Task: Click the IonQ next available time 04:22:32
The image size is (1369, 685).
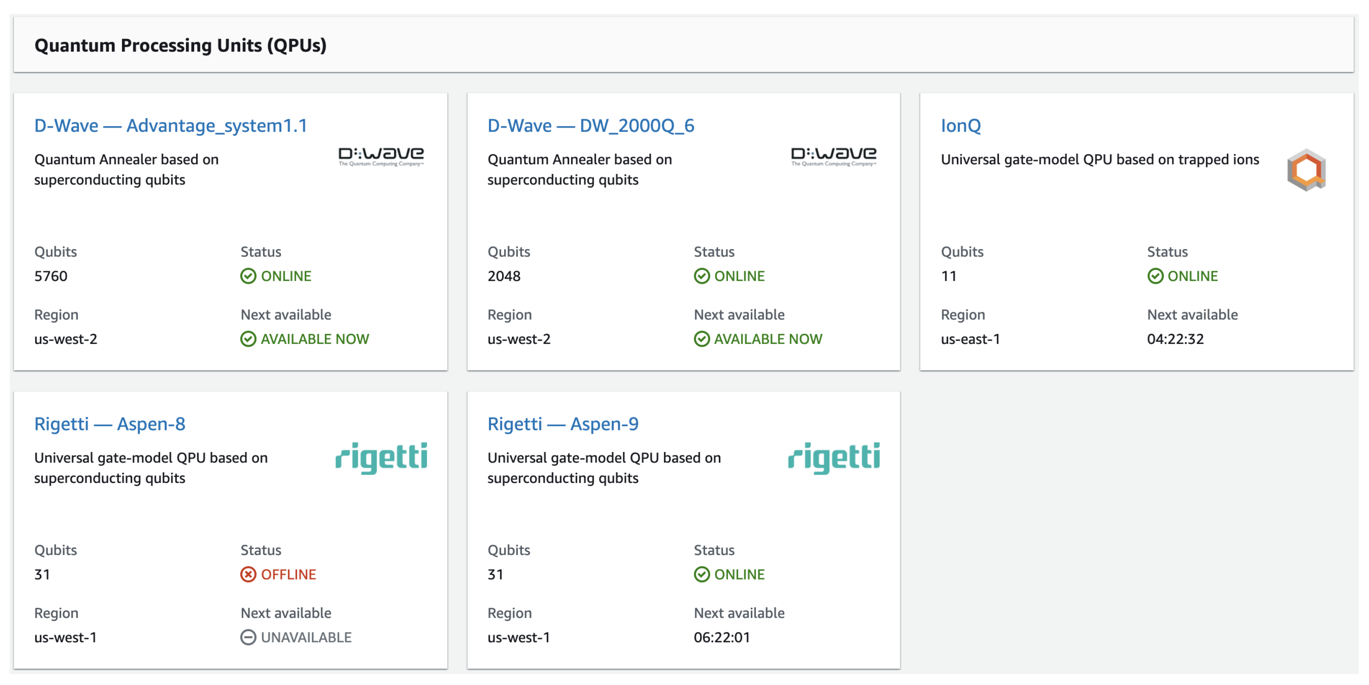Action: click(1175, 339)
